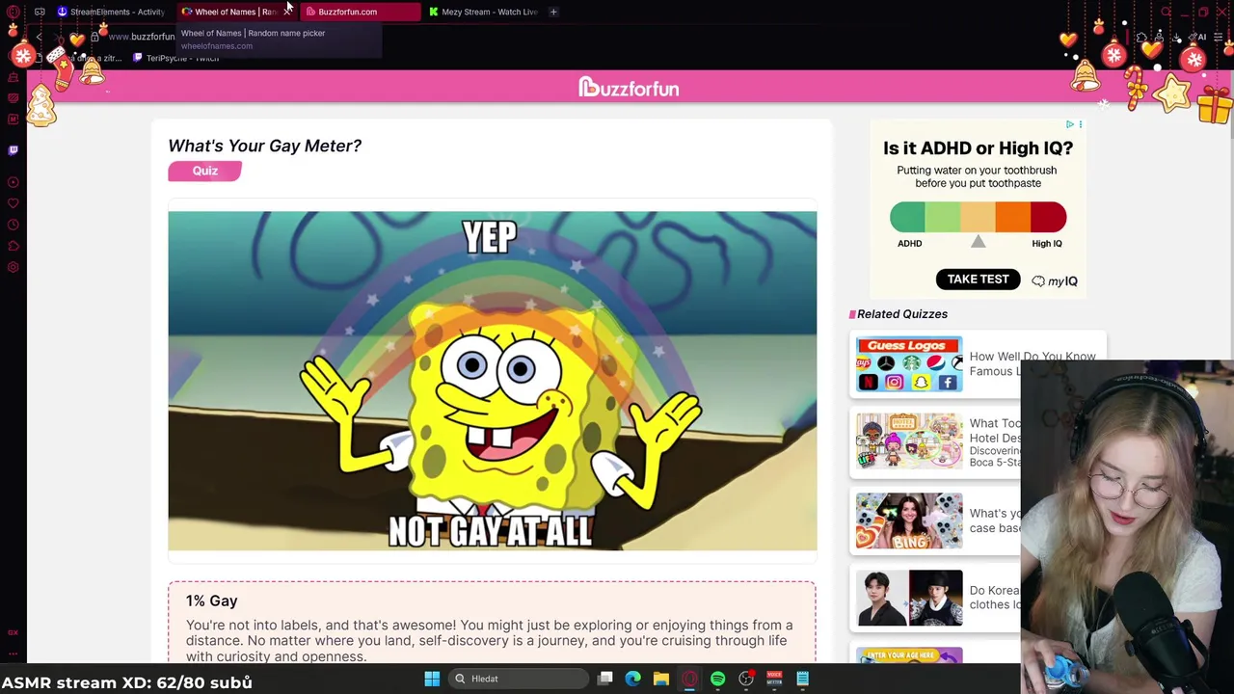
Task: Click the TAKE TEST ad button
Action: click(x=978, y=280)
